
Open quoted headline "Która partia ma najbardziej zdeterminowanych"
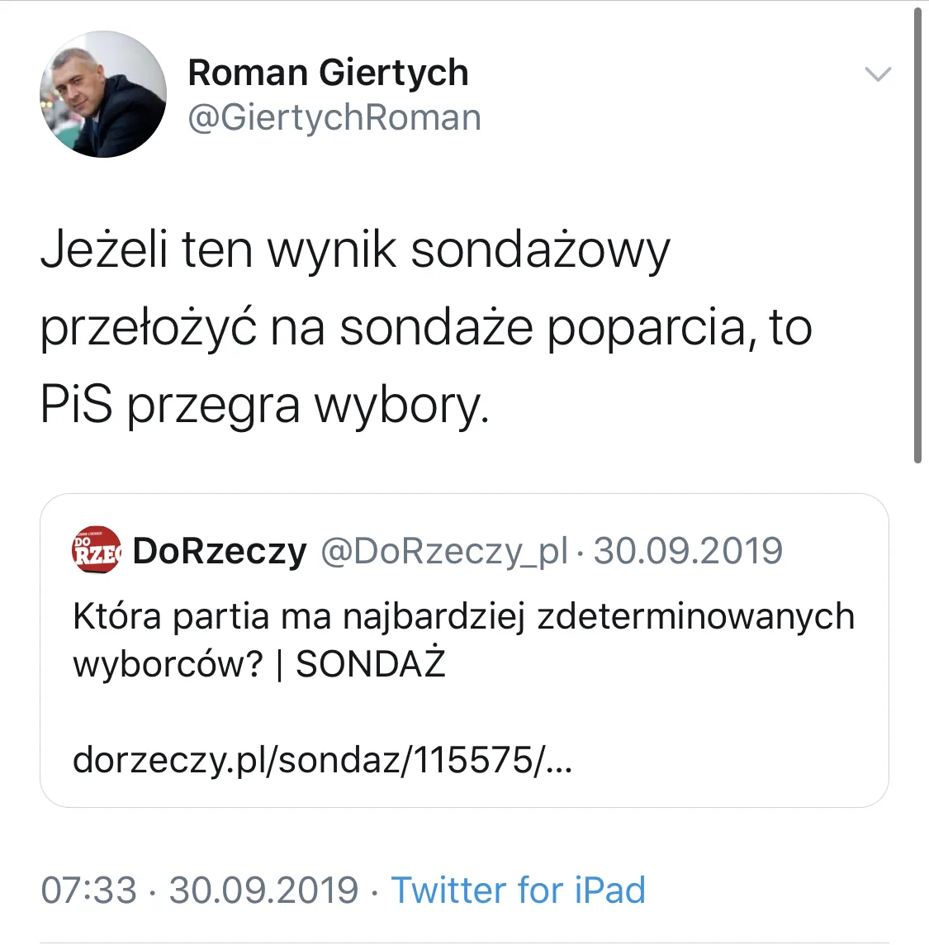pos(463,617)
